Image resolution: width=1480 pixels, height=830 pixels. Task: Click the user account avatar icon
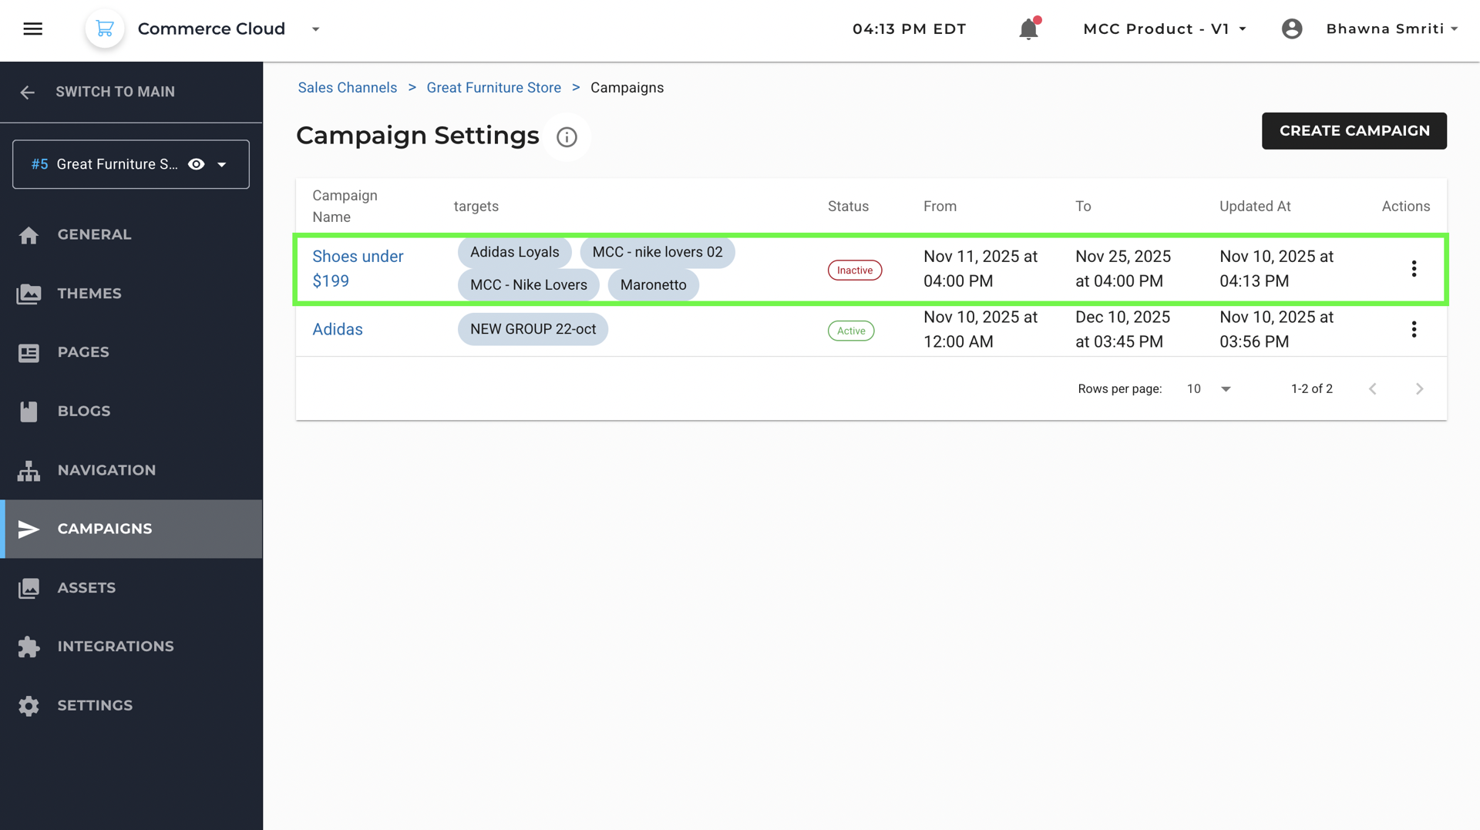(1292, 29)
